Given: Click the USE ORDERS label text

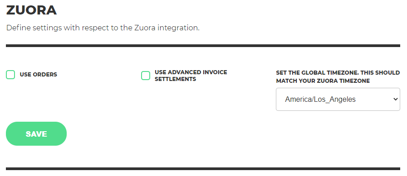Looking at the screenshot, I should click(x=39, y=75).
